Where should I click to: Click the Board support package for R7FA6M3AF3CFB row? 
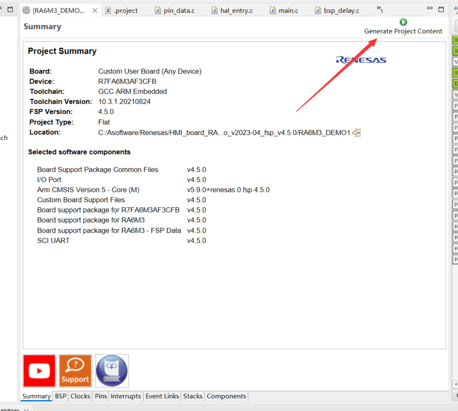pos(122,210)
